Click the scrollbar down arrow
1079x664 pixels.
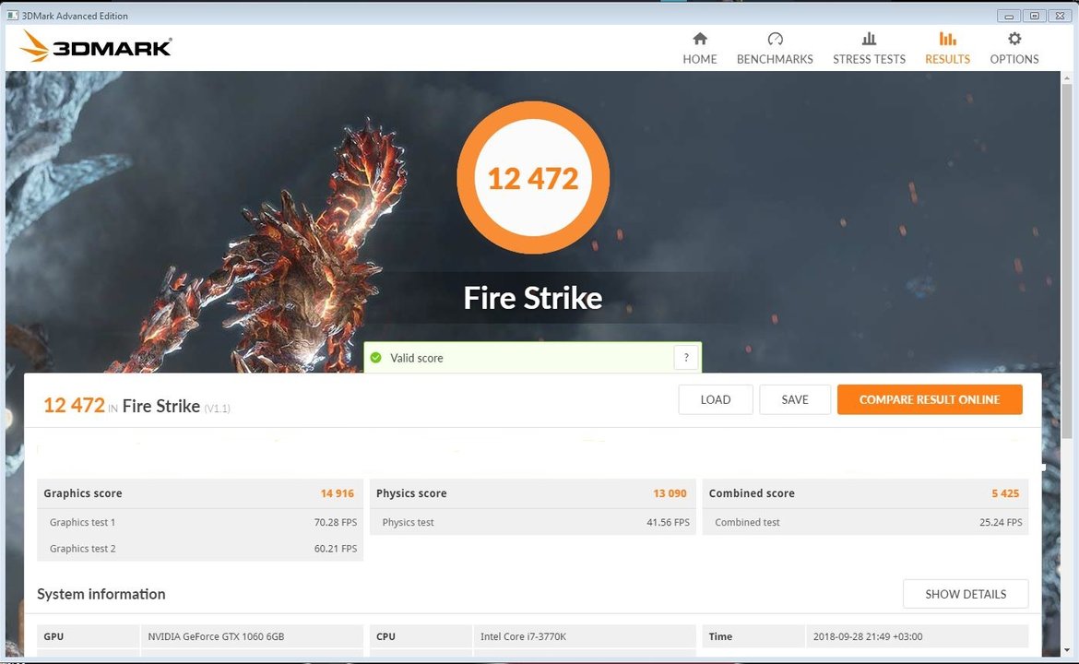(x=1067, y=649)
